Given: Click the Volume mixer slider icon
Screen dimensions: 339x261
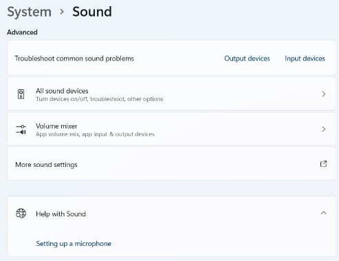Looking at the screenshot, I should coord(21,129).
